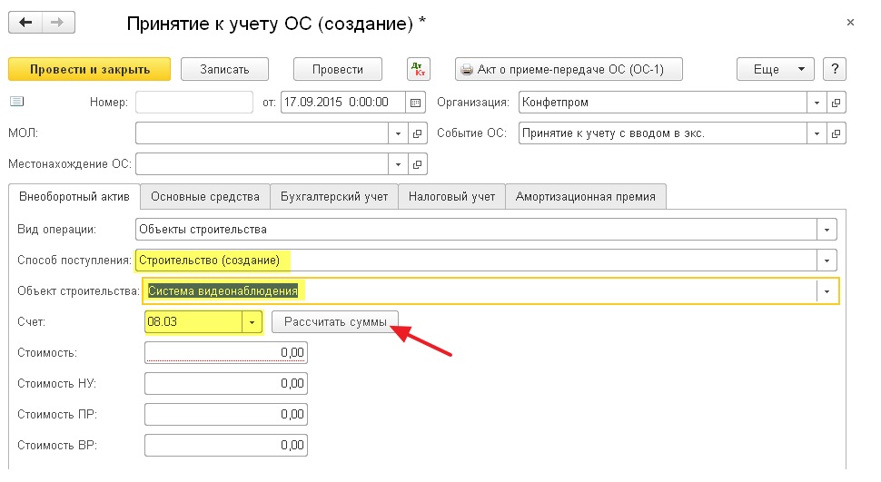This screenshot has width=881, height=482.
Task: Show Дт/Кт postings icon
Action: 418,69
